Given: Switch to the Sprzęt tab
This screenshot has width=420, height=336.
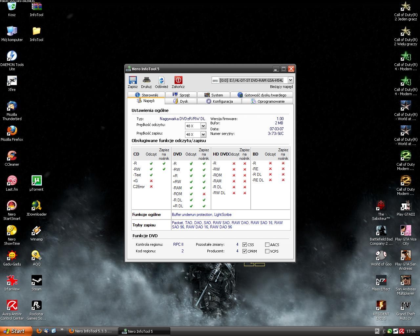Looking at the screenshot, I should coord(181,95).
